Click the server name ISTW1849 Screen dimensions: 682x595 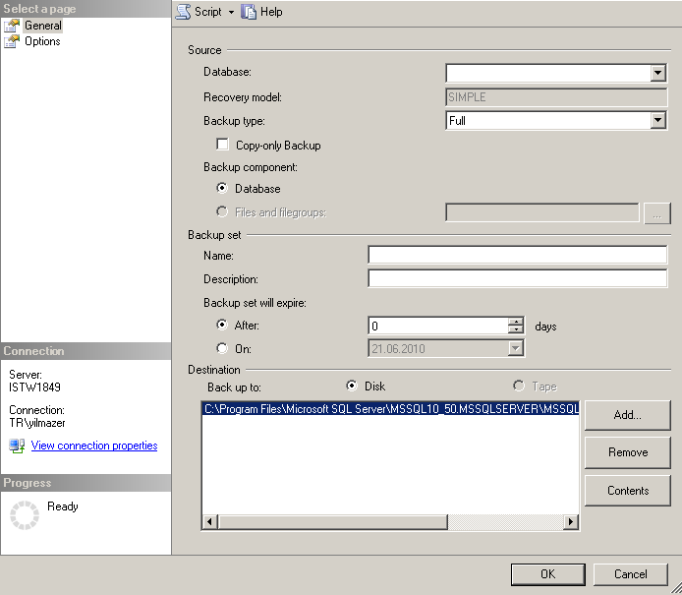tap(34, 387)
